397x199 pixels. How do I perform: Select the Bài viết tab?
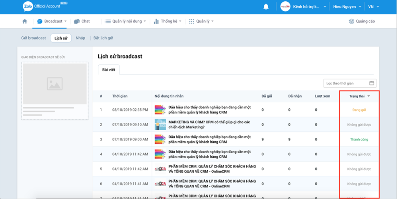(109, 70)
